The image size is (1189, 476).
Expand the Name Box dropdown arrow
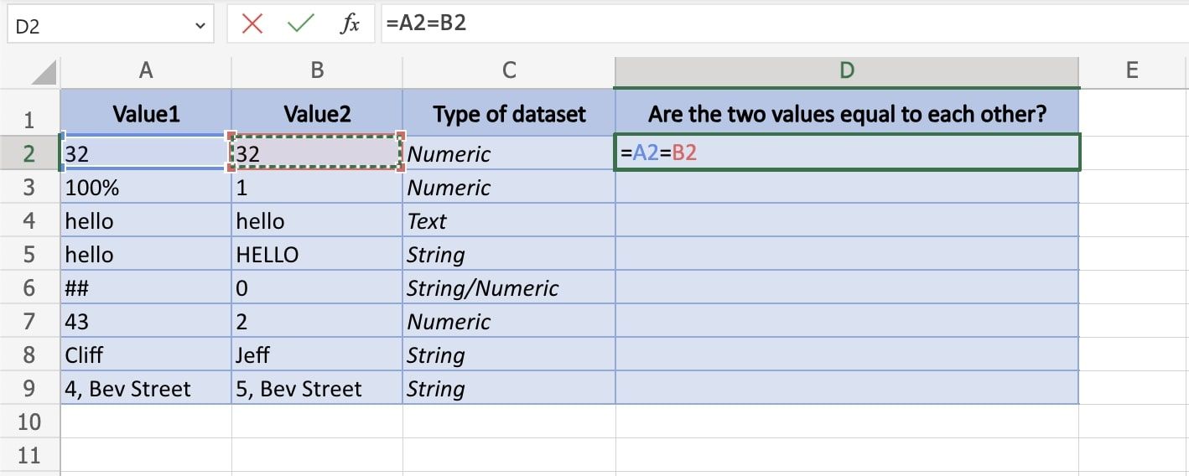click(x=200, y=26)
